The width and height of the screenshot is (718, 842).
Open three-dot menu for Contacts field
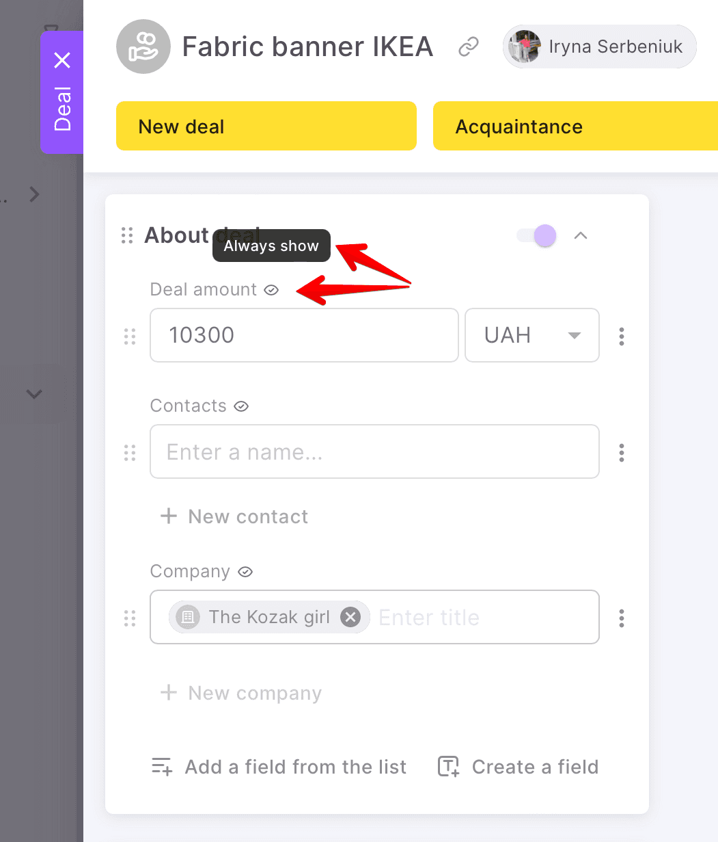click(621, 452)
